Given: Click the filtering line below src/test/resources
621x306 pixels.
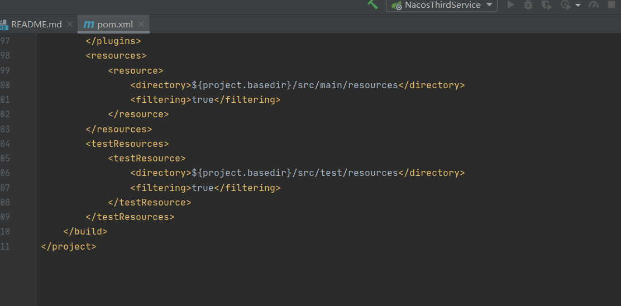Looking at the screenshot, I should point(206,188).
